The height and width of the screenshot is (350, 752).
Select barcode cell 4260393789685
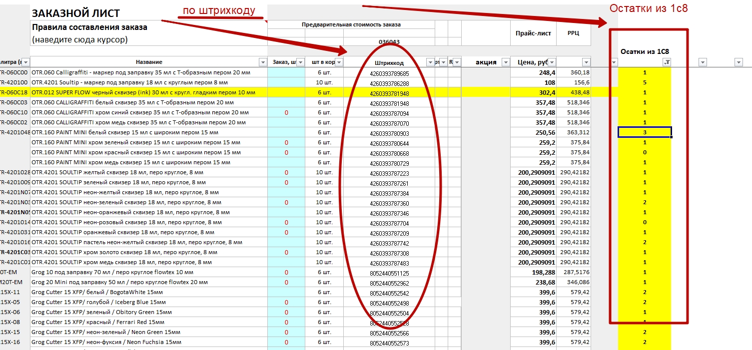[x=389, y=73]
